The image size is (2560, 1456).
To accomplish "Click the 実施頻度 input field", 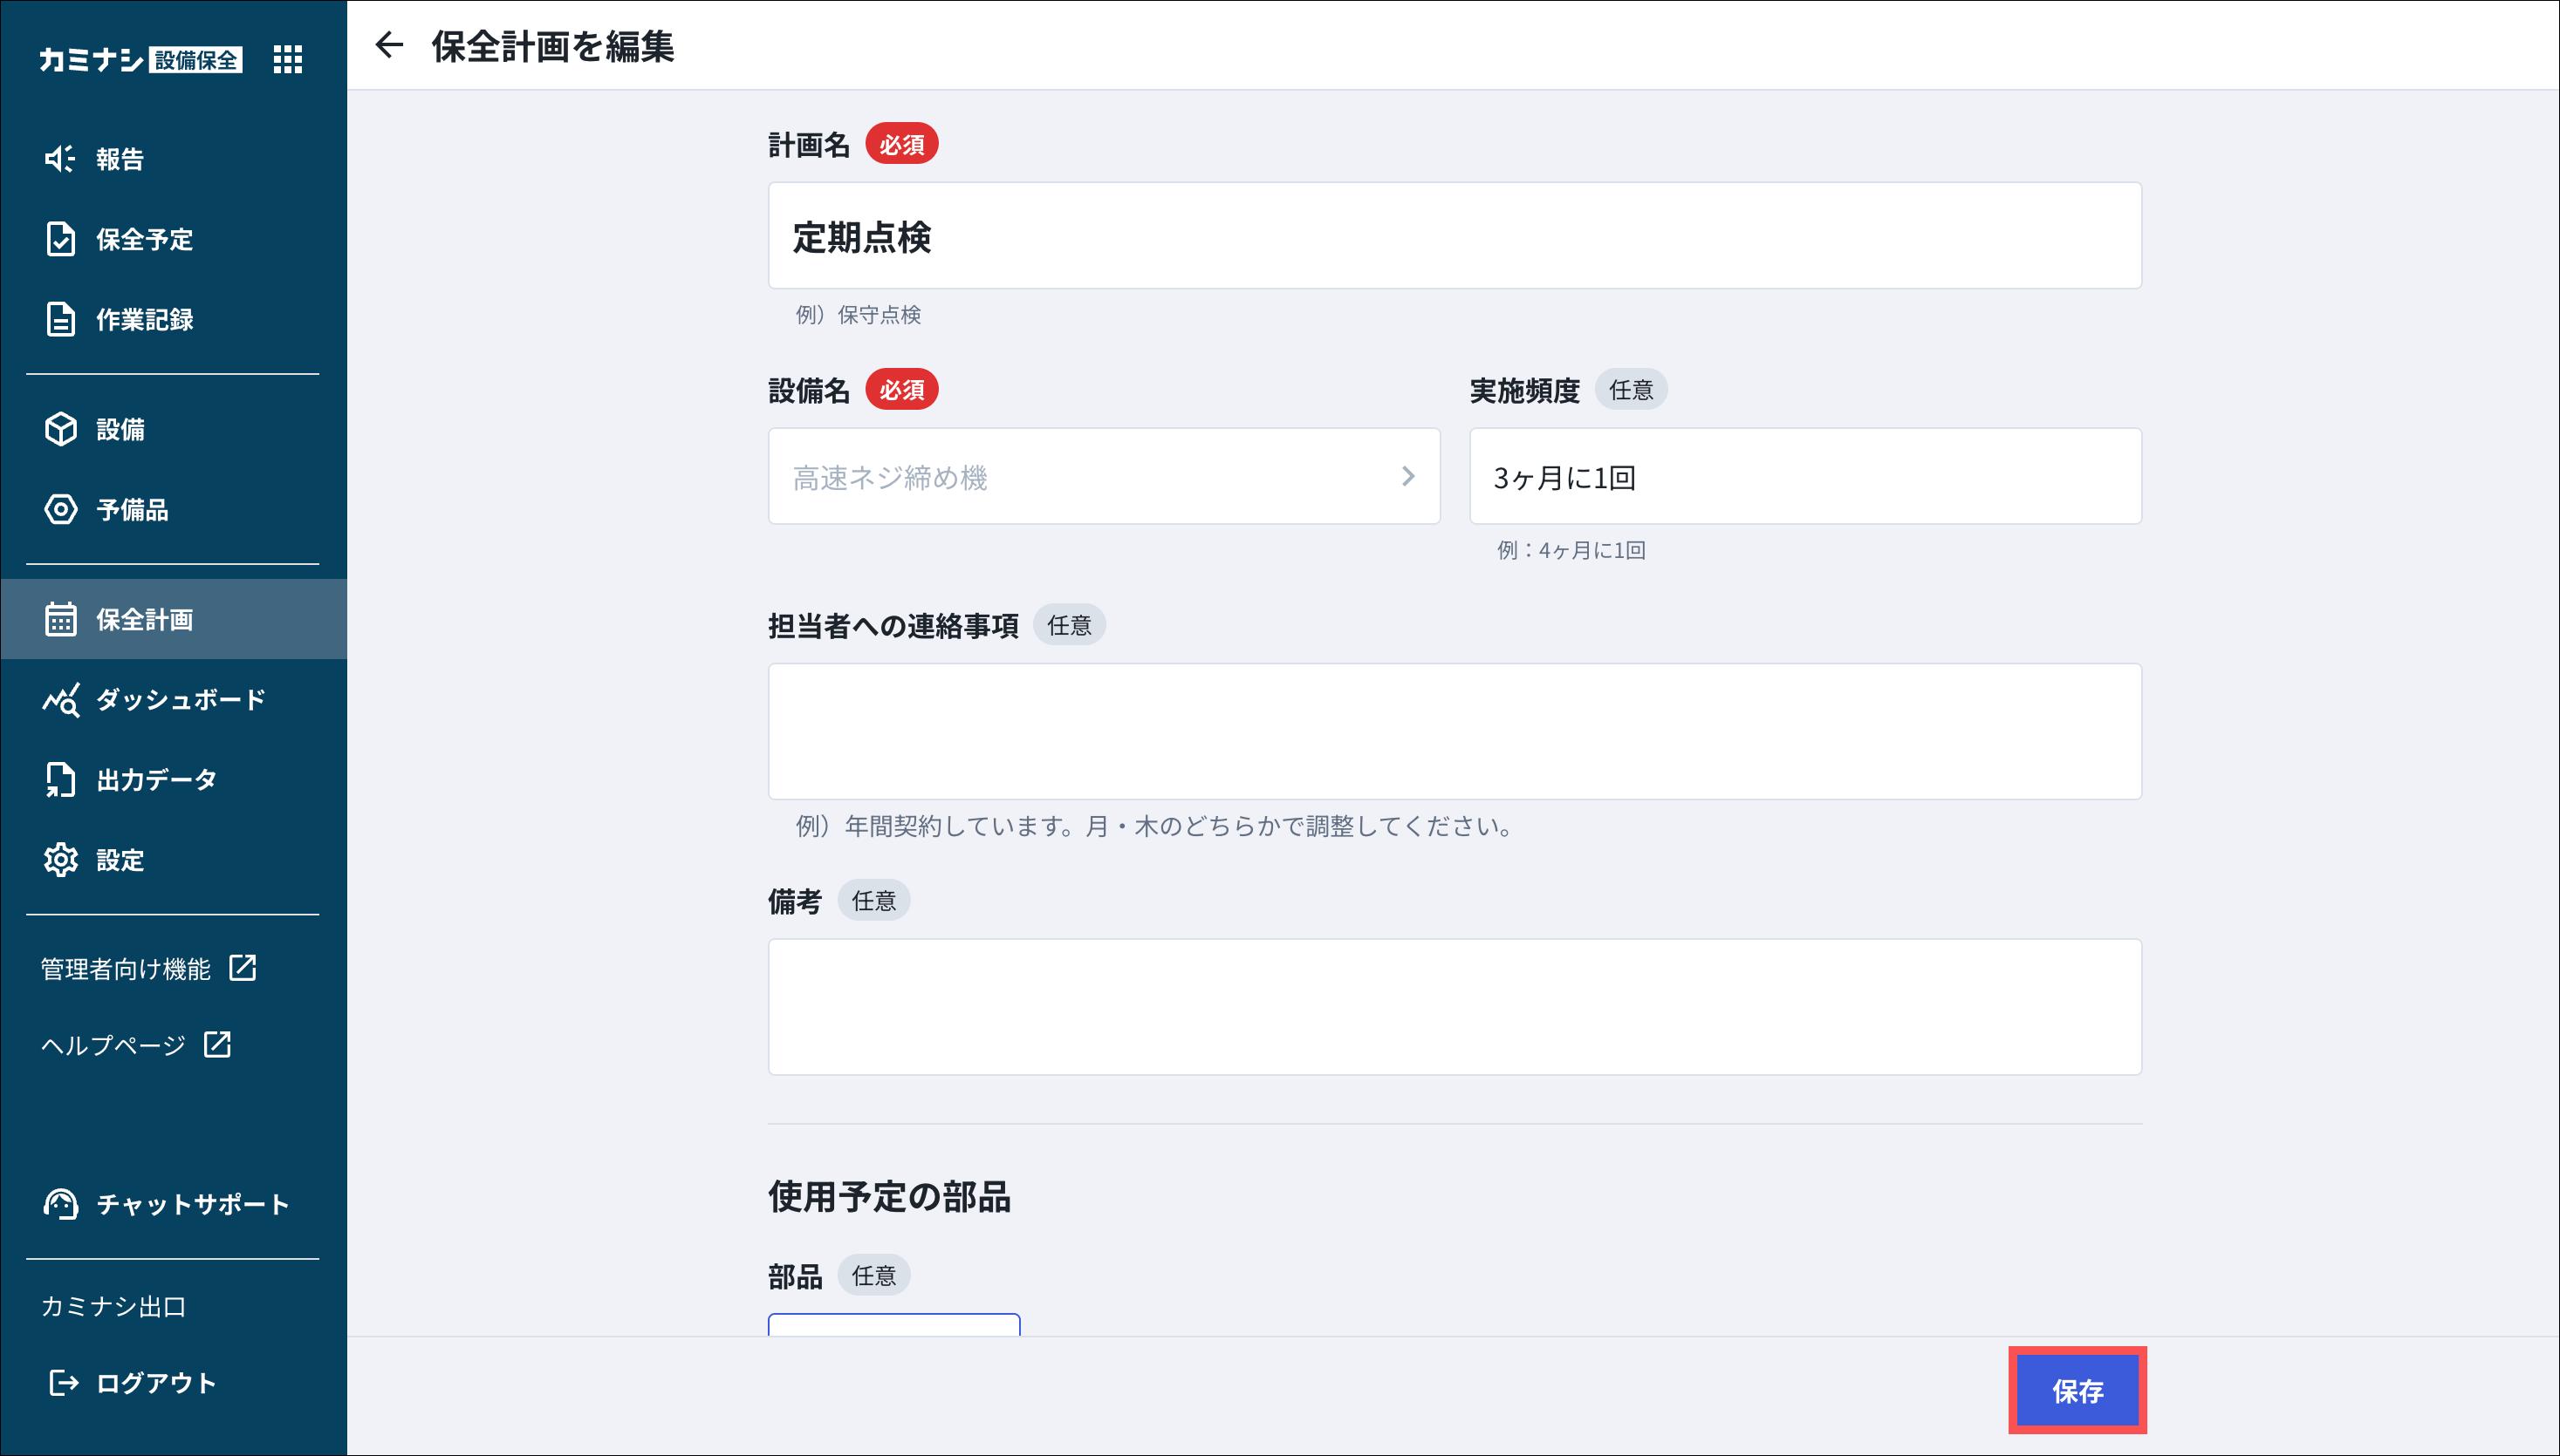I will 1804,476.
